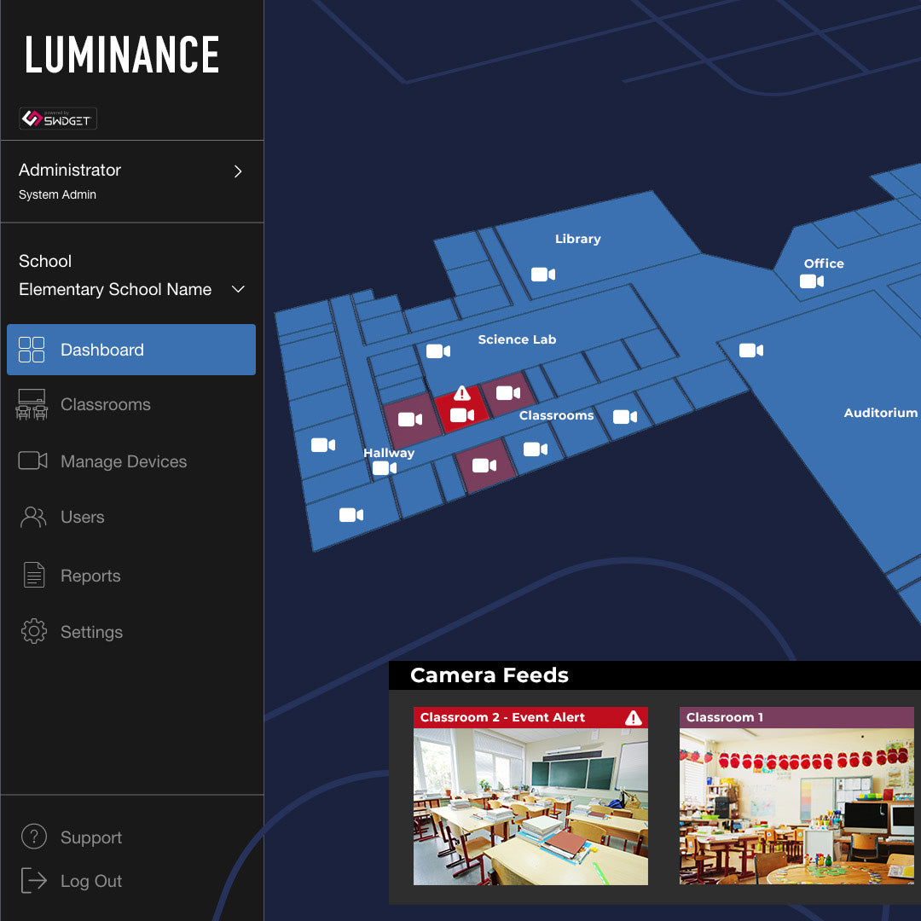Click warning icon on Classroom 2 feed
921x921 pixels.
click(x=633, y=718)
